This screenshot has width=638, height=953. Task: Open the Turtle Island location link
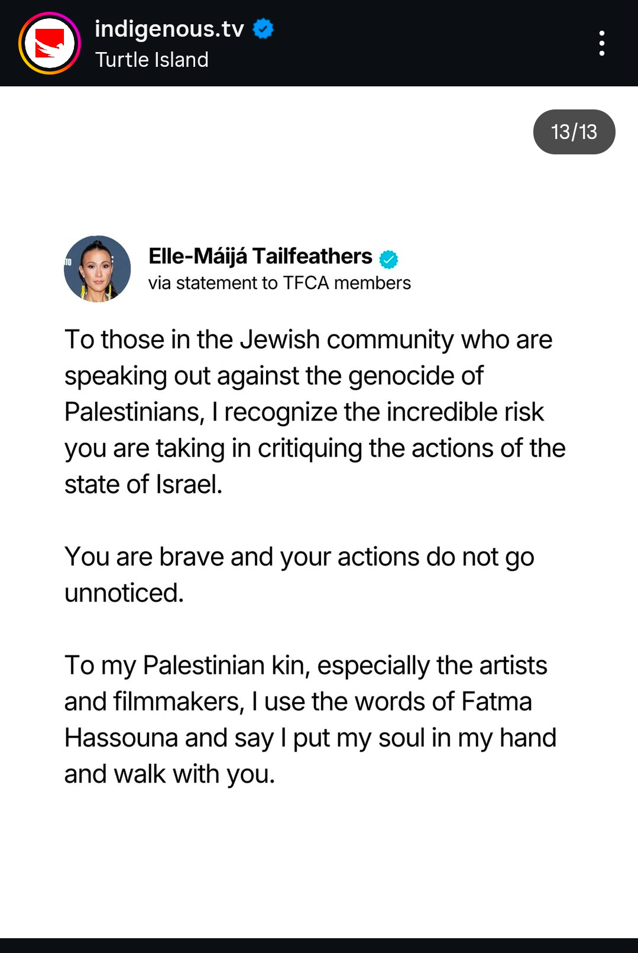point(152,60)
